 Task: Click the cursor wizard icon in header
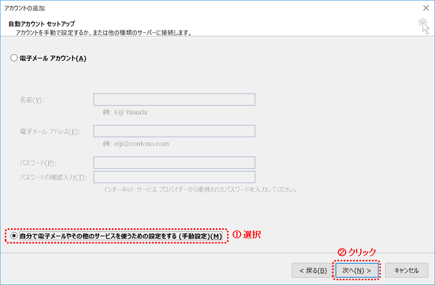[x=424, y=26]
